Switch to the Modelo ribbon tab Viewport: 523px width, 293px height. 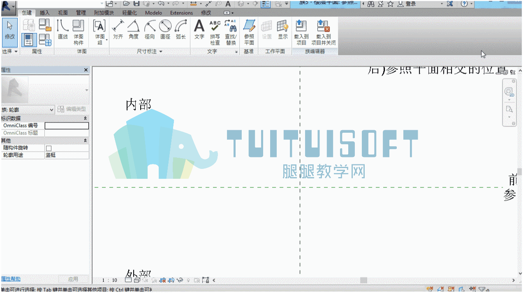tap(153, 13)
